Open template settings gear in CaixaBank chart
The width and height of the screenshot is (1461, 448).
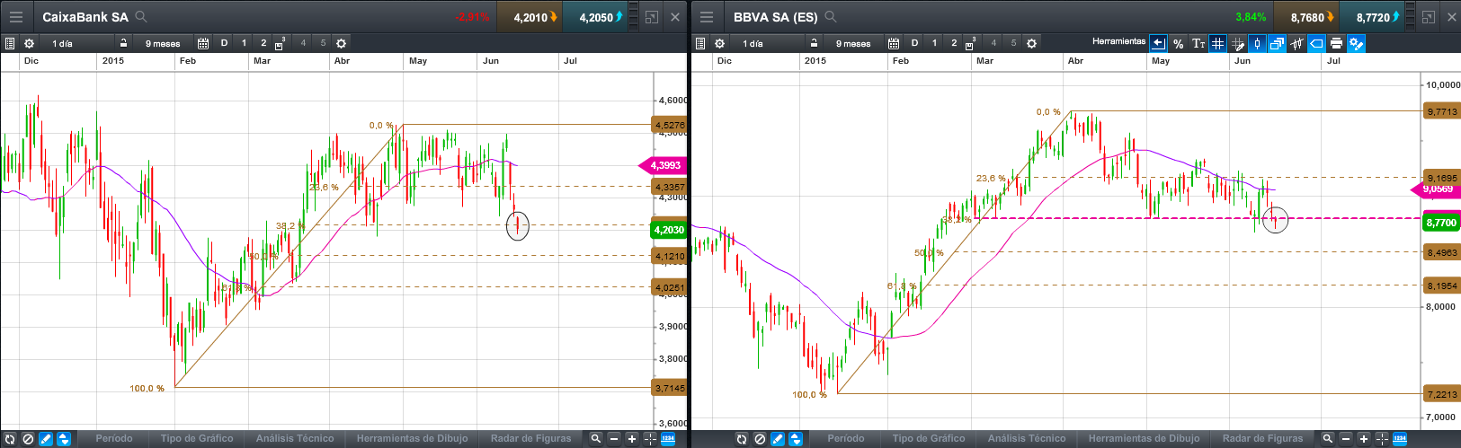click(341, 43)
